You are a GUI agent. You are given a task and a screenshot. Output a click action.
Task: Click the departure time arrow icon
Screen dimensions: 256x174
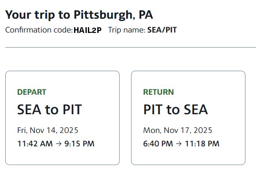[59, 144]
